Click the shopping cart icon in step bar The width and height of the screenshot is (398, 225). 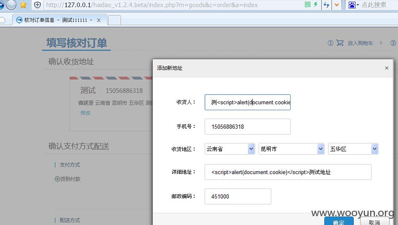click(340, 43)
